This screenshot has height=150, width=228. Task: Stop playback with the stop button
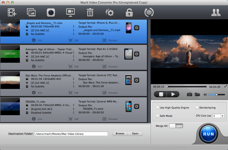pyautogui.click(x=160, y=94)
